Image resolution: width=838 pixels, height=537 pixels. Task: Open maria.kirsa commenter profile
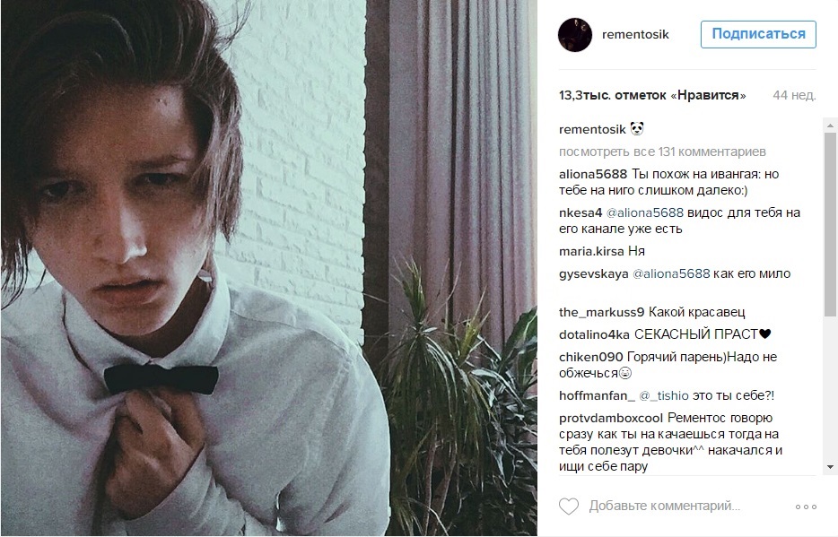coord(591,251)
